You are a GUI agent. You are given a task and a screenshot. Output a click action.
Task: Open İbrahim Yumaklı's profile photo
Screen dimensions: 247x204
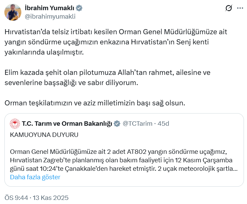point(13,12)
